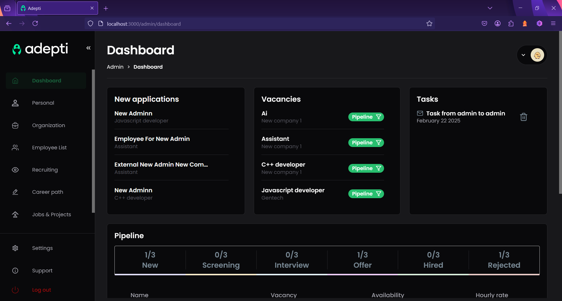
Task: Open Pipeline for Javascript developer vacancy
Action: tap(366, 194)
